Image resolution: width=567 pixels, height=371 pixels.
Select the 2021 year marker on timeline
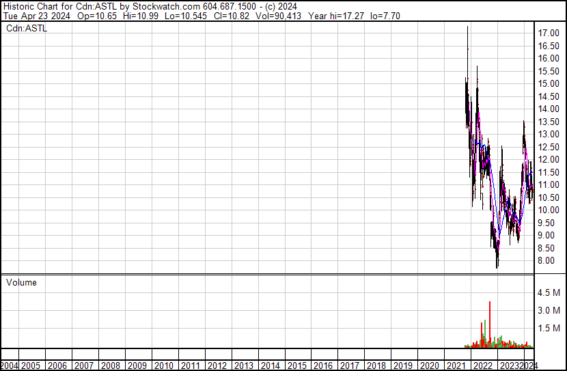pos(456,366)
